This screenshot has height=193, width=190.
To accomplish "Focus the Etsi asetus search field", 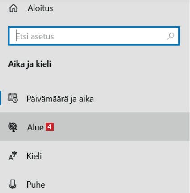I will (x=94, y=36).
